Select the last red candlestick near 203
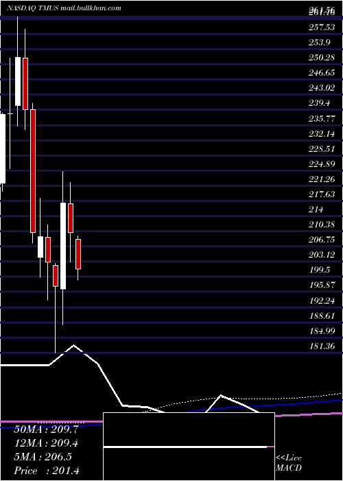 point(78,254)
